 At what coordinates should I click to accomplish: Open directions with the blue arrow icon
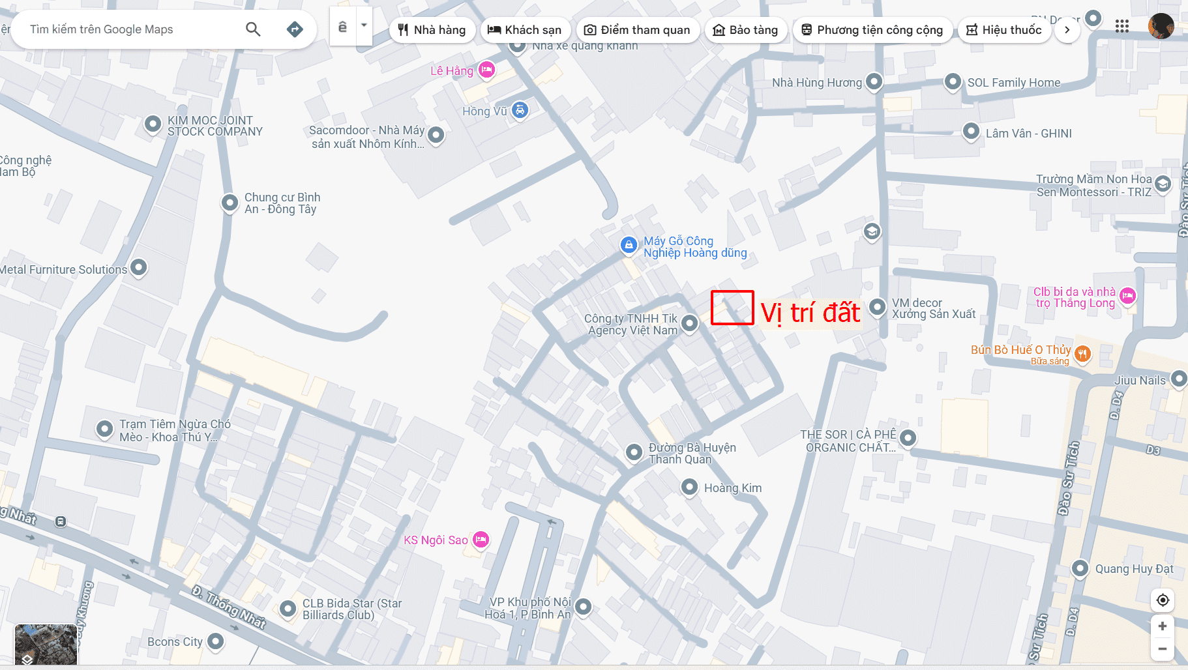pyautogui.click(x=295, y=29)
